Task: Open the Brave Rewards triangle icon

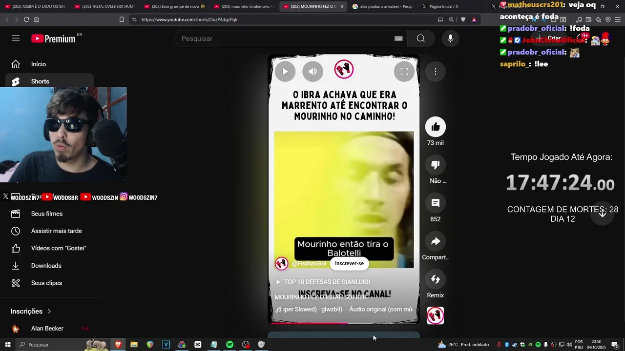Action: pyautogui.click(x=474, y=19)
